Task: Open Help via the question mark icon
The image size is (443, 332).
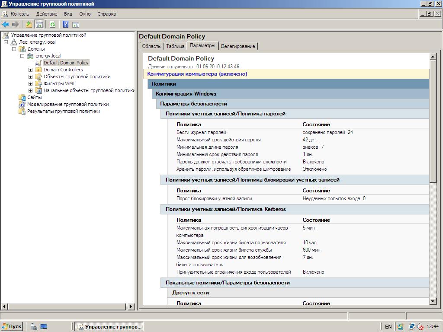Action: coord(66,25)
